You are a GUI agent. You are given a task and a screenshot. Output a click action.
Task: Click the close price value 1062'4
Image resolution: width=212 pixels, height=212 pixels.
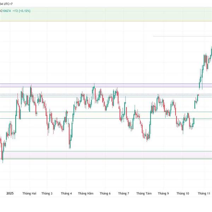pos(6,11)
